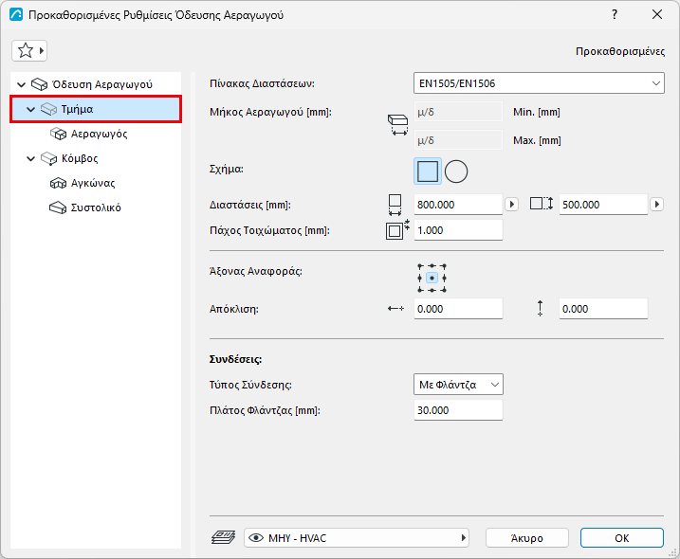The width and height of the screenshot is (680, 559).
Task: Click the Πλάτος Φλάντζας field
Action: (458, 410)
